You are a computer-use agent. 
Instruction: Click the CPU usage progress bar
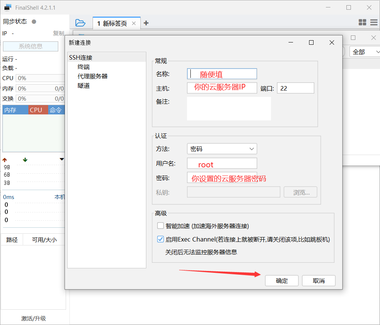coord(40,78)
